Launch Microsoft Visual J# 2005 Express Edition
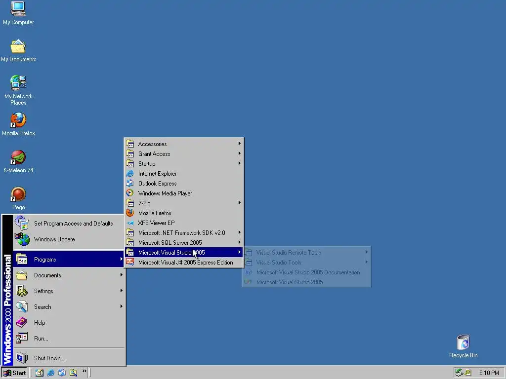Screen dimensions: 506x379 [184, 263]
